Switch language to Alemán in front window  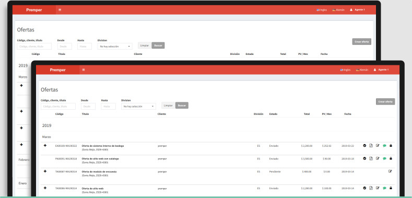(362, 70)
